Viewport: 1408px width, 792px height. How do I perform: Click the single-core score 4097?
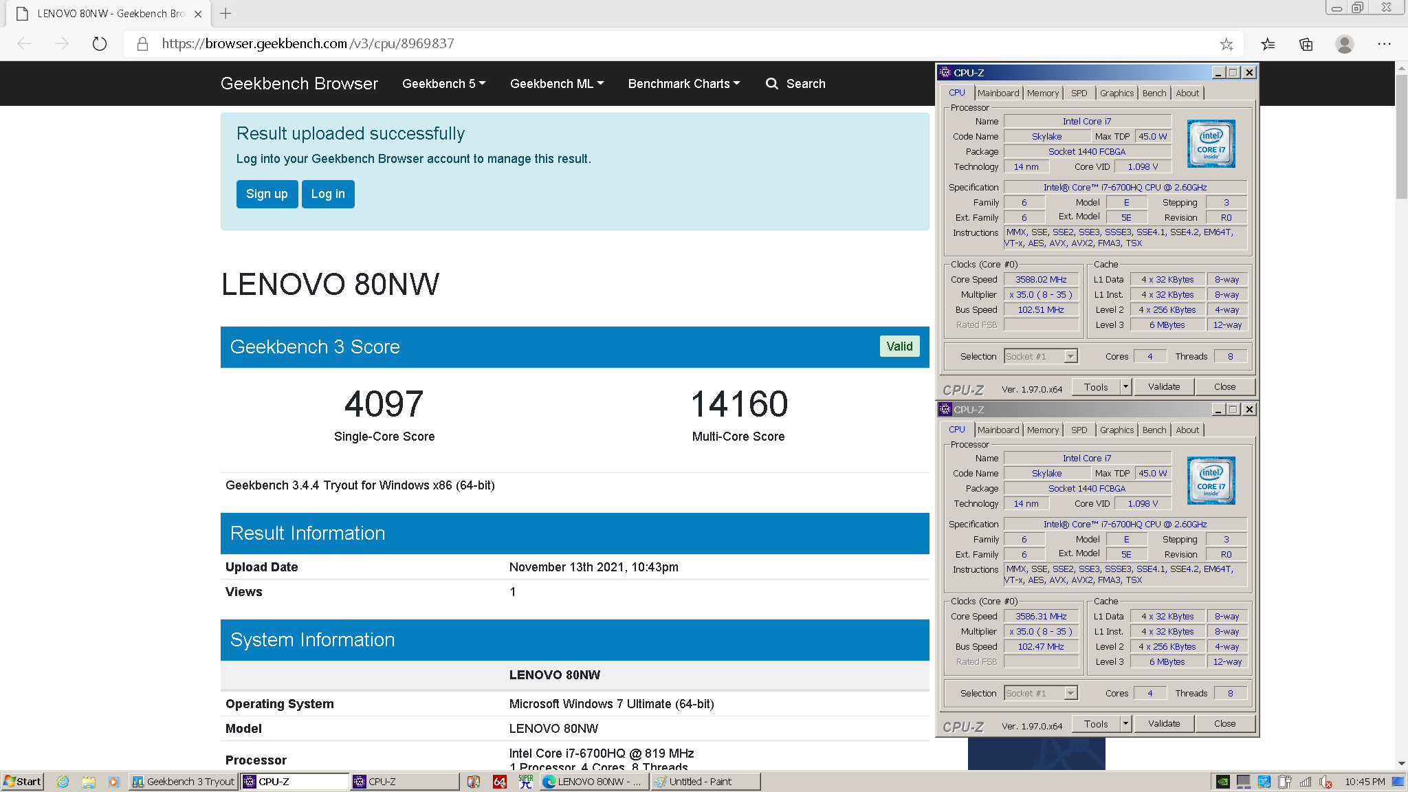coord(384,404)
